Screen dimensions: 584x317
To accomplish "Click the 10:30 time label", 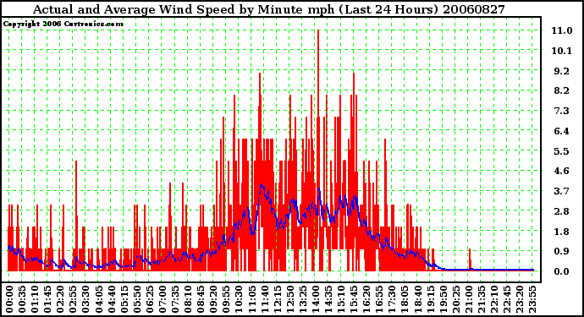I will tap(239, 299).
